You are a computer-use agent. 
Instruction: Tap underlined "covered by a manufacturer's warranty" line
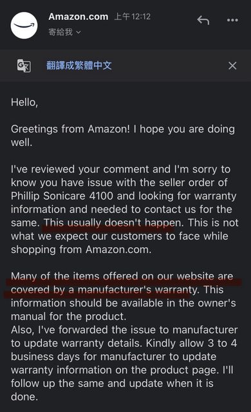coord(103,290)
